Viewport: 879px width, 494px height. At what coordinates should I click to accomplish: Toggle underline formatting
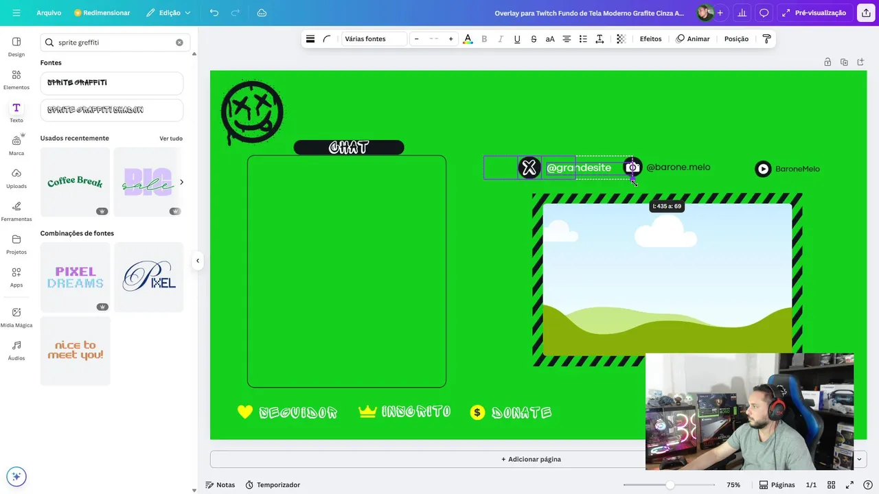click(x=517, y=39)
